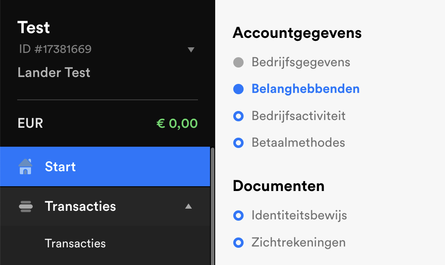The image size is (445, 265).
Task: Select the ring marker next to Identiteitsbewijs
Action: click(x=238, y=216)
